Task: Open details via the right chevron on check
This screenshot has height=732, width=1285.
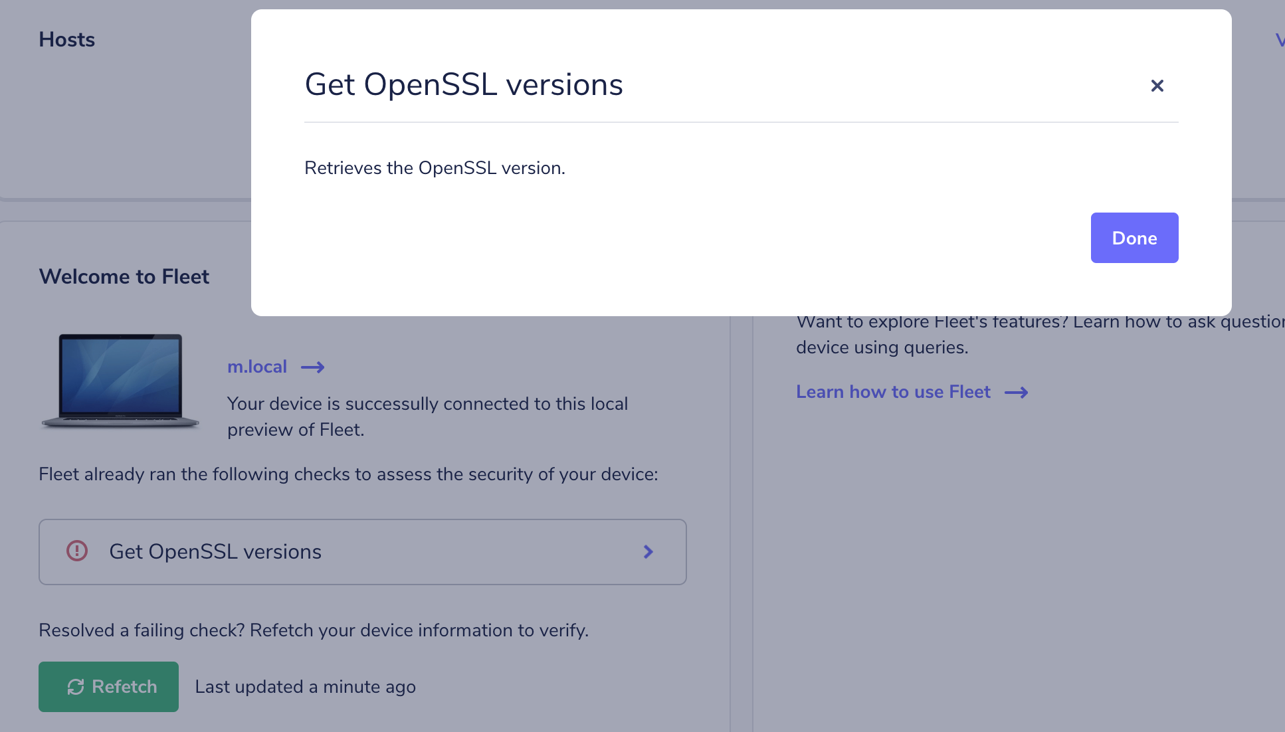Action: pyautogui.click(x=647, y=551)
